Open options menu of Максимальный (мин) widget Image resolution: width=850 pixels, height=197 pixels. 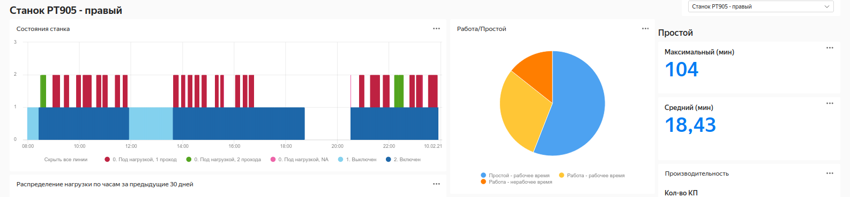pyautogui.click(x=830, y=48)
